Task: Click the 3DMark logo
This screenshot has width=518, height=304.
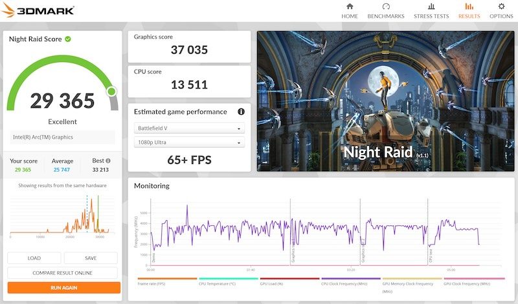Action: [x=38, y=10]
